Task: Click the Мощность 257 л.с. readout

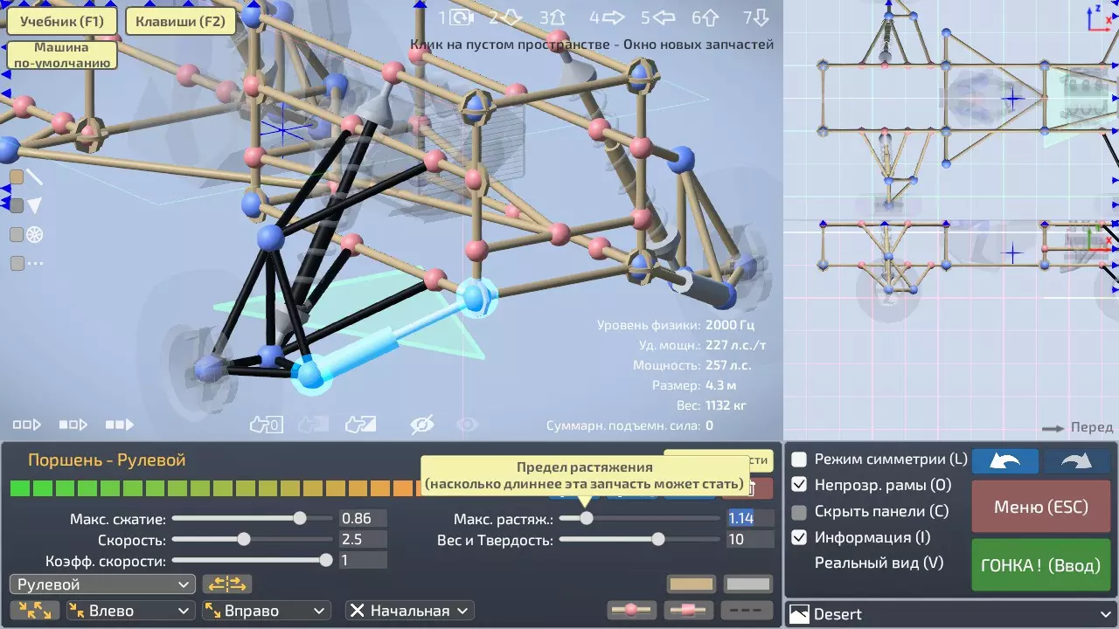Action: click(x=692, y=365)
